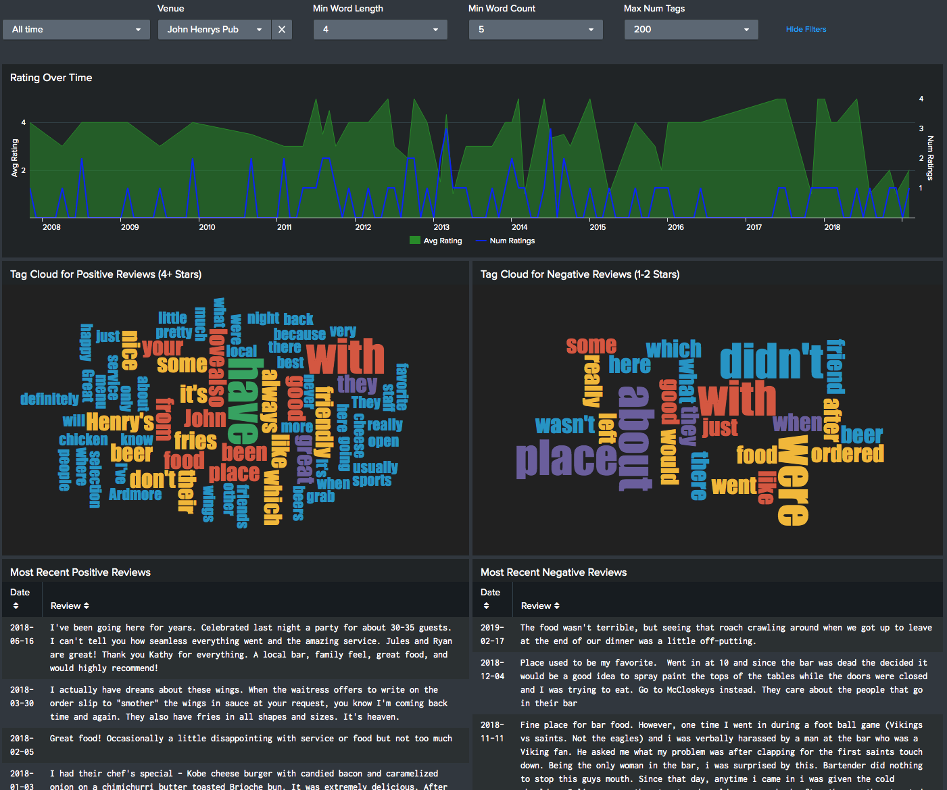Click 'usually' in positive tag cloud
The image size is (947, 790).
375,467
